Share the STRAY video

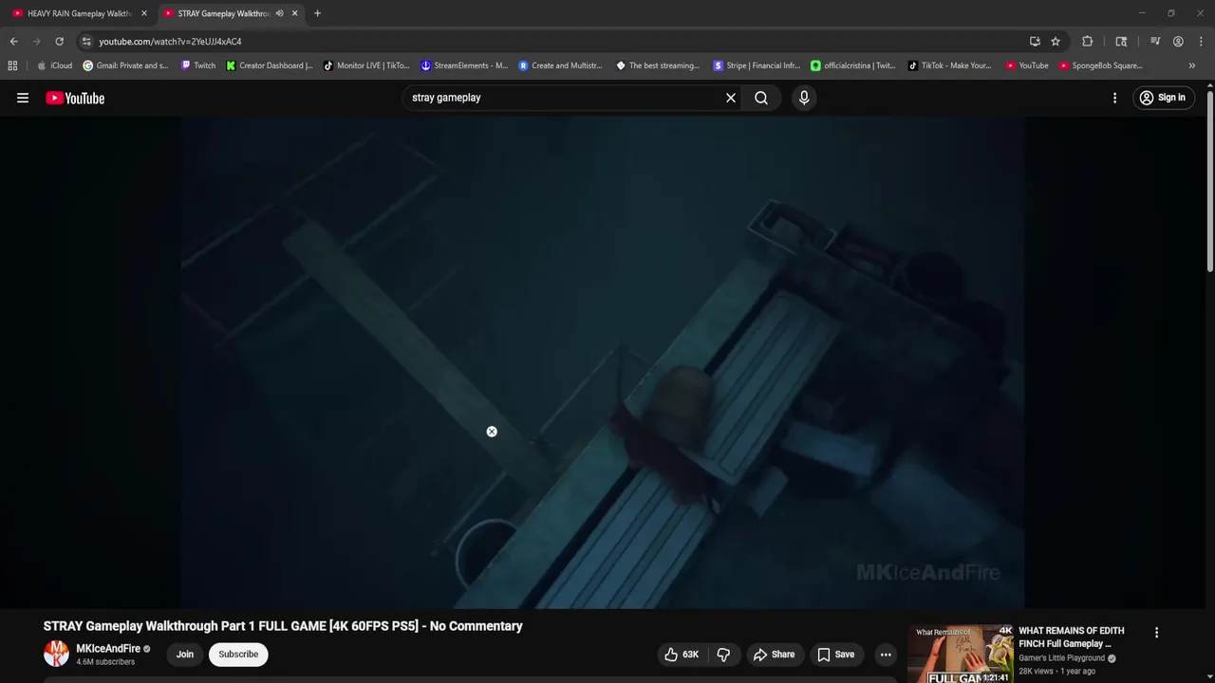point(774,655)
